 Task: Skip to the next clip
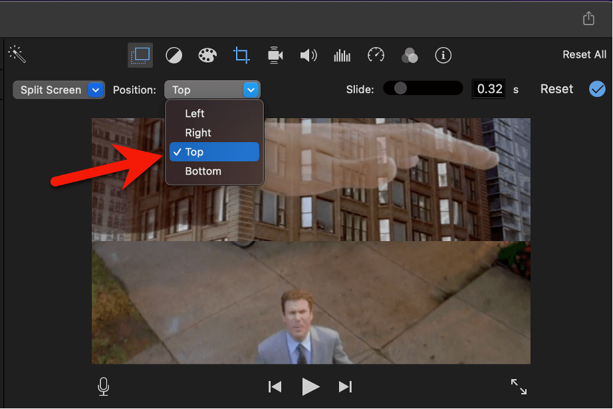(345, 386)
